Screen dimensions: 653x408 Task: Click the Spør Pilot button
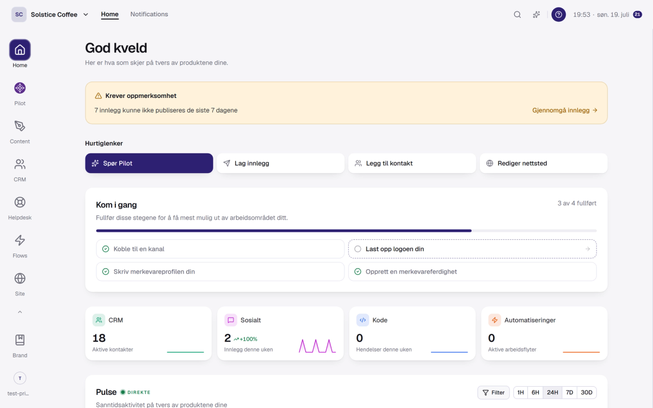click(149, 163)
